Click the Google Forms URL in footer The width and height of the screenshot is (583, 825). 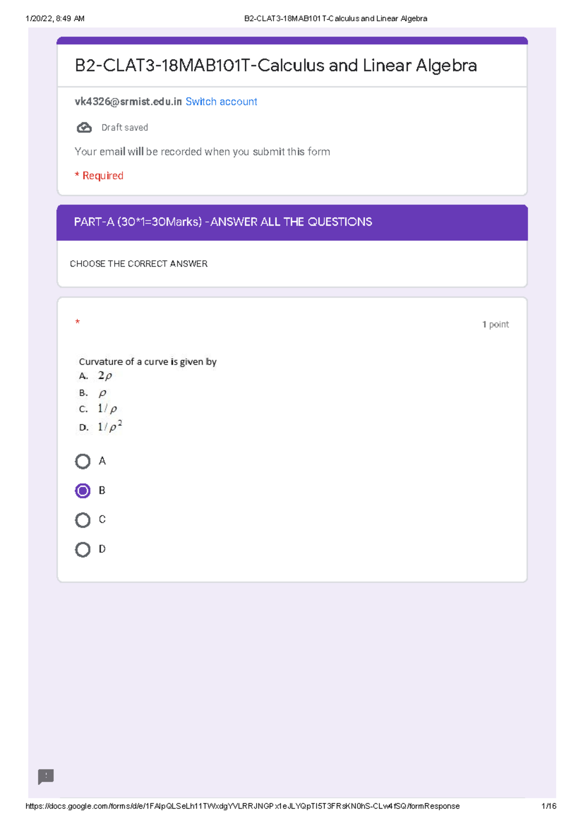coord(242,806)
